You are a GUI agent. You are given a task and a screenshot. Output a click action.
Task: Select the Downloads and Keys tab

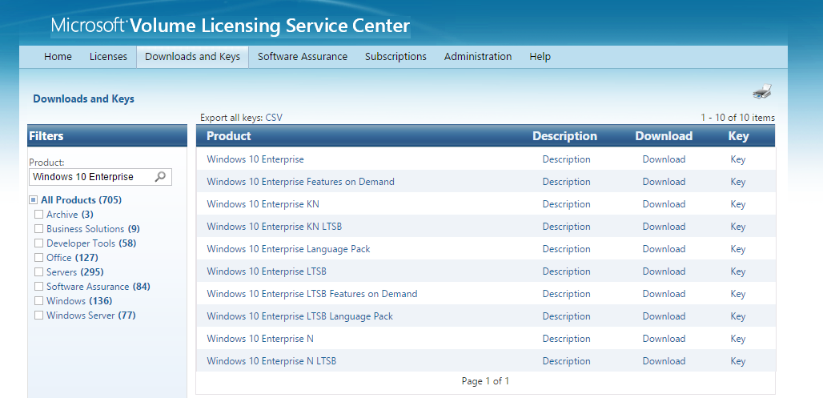[x=193, y=57]
